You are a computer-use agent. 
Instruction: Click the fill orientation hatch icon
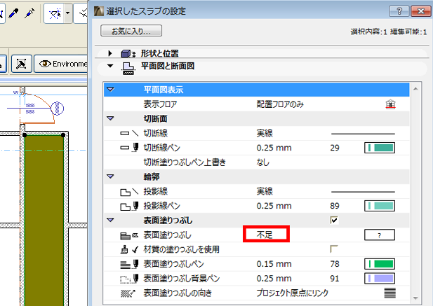coord(390,293)
